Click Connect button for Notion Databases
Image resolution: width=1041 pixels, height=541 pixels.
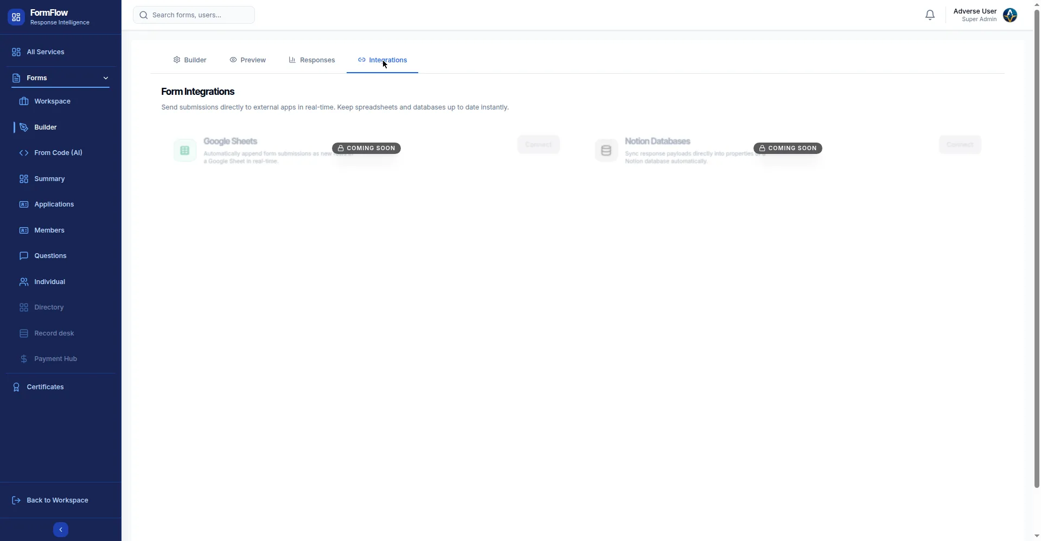[960, 145]
